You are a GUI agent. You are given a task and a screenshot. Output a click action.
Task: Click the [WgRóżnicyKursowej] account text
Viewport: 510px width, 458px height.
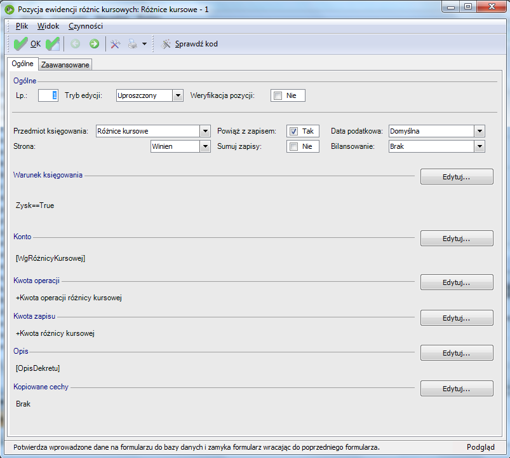[50, 259]
